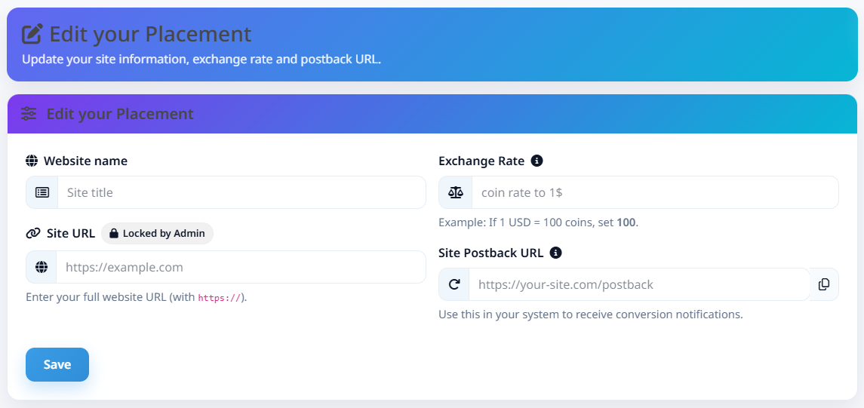This screenshot has height=408, width=864.
Task: Click the globe icon in URL field
Action: tap(42, 267)
